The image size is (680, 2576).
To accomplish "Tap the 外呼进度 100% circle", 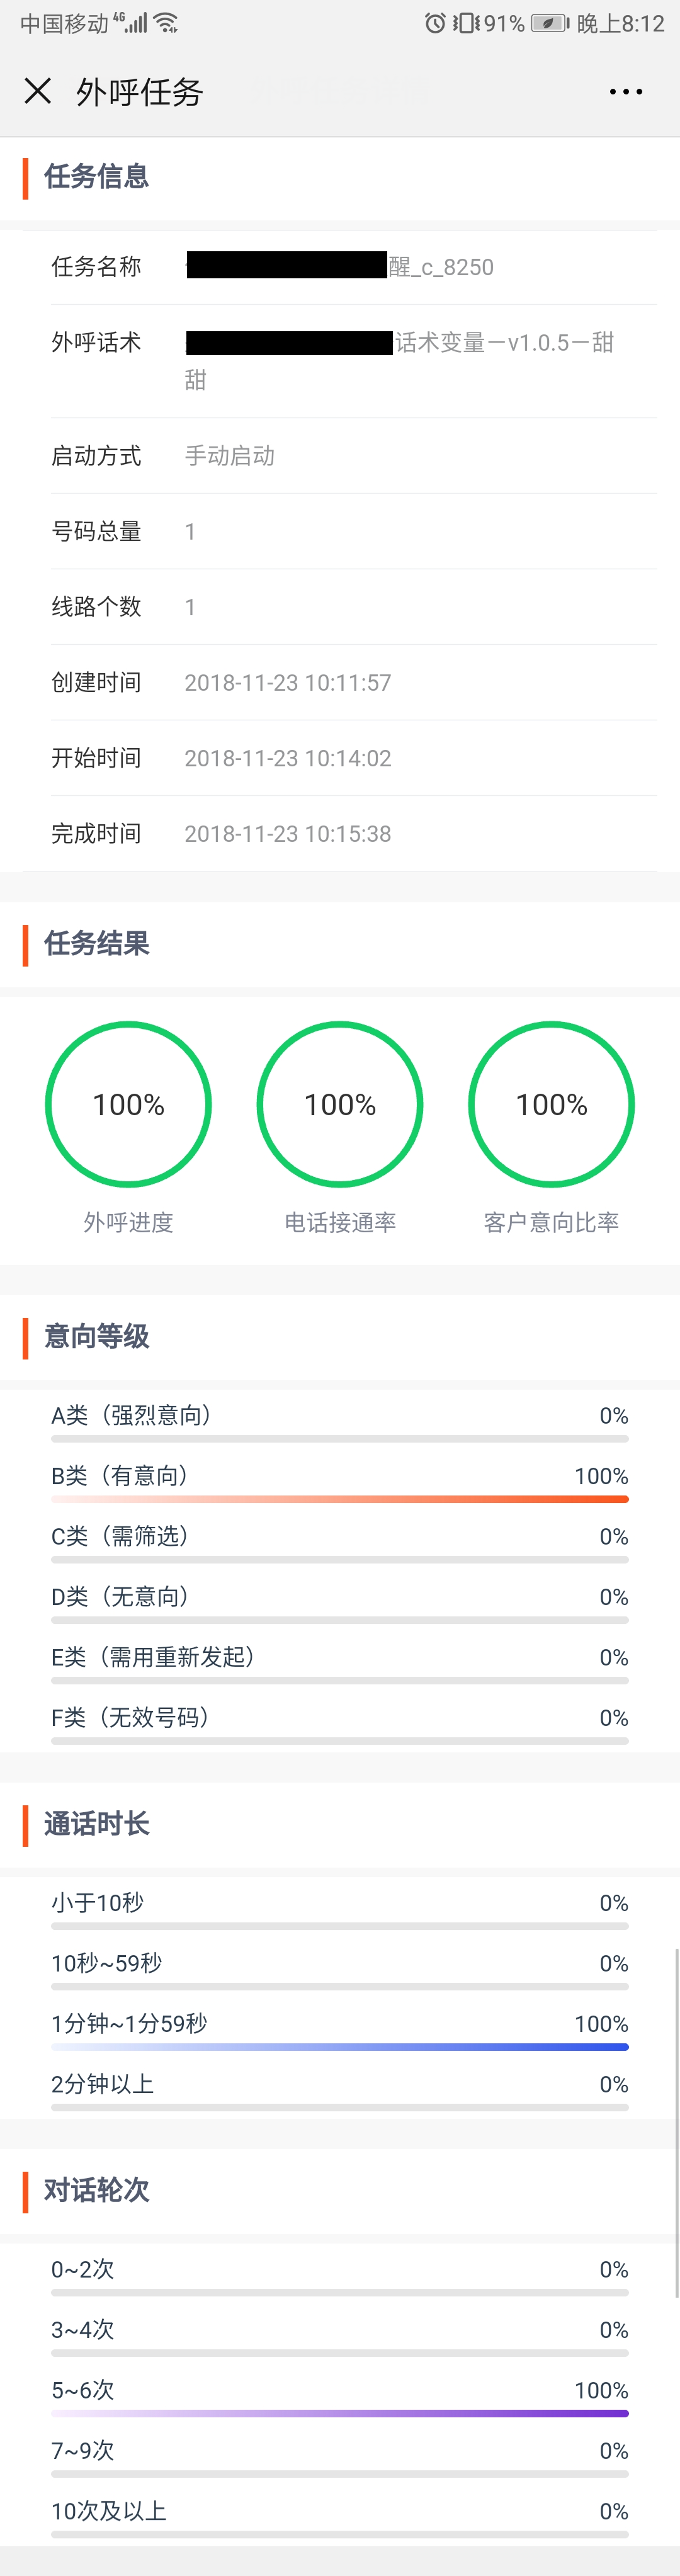I will point(128,1104).
